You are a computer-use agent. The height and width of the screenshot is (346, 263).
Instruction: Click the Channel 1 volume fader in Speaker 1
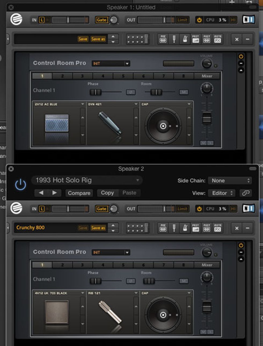tap(207, 118)
